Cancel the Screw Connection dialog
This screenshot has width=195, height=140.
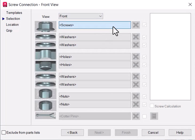pos(153,133)
